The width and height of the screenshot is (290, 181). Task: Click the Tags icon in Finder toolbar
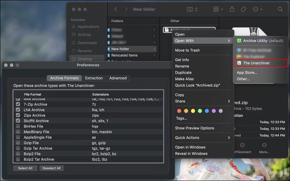tap(243, 9)
